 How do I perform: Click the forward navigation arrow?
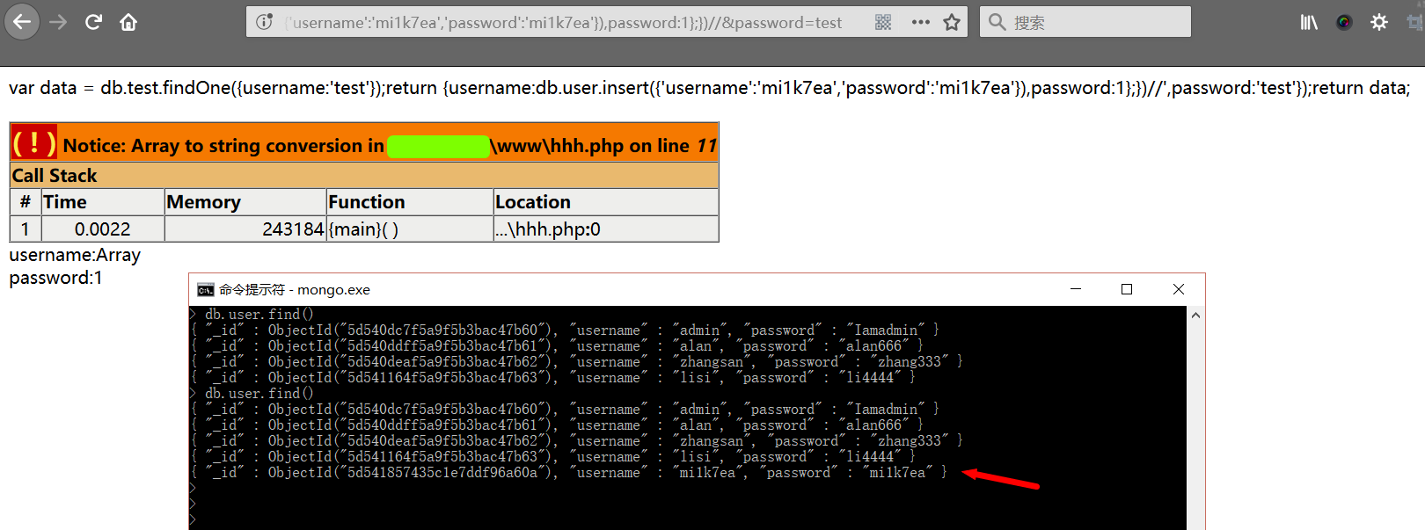click(x=58, y=22)
